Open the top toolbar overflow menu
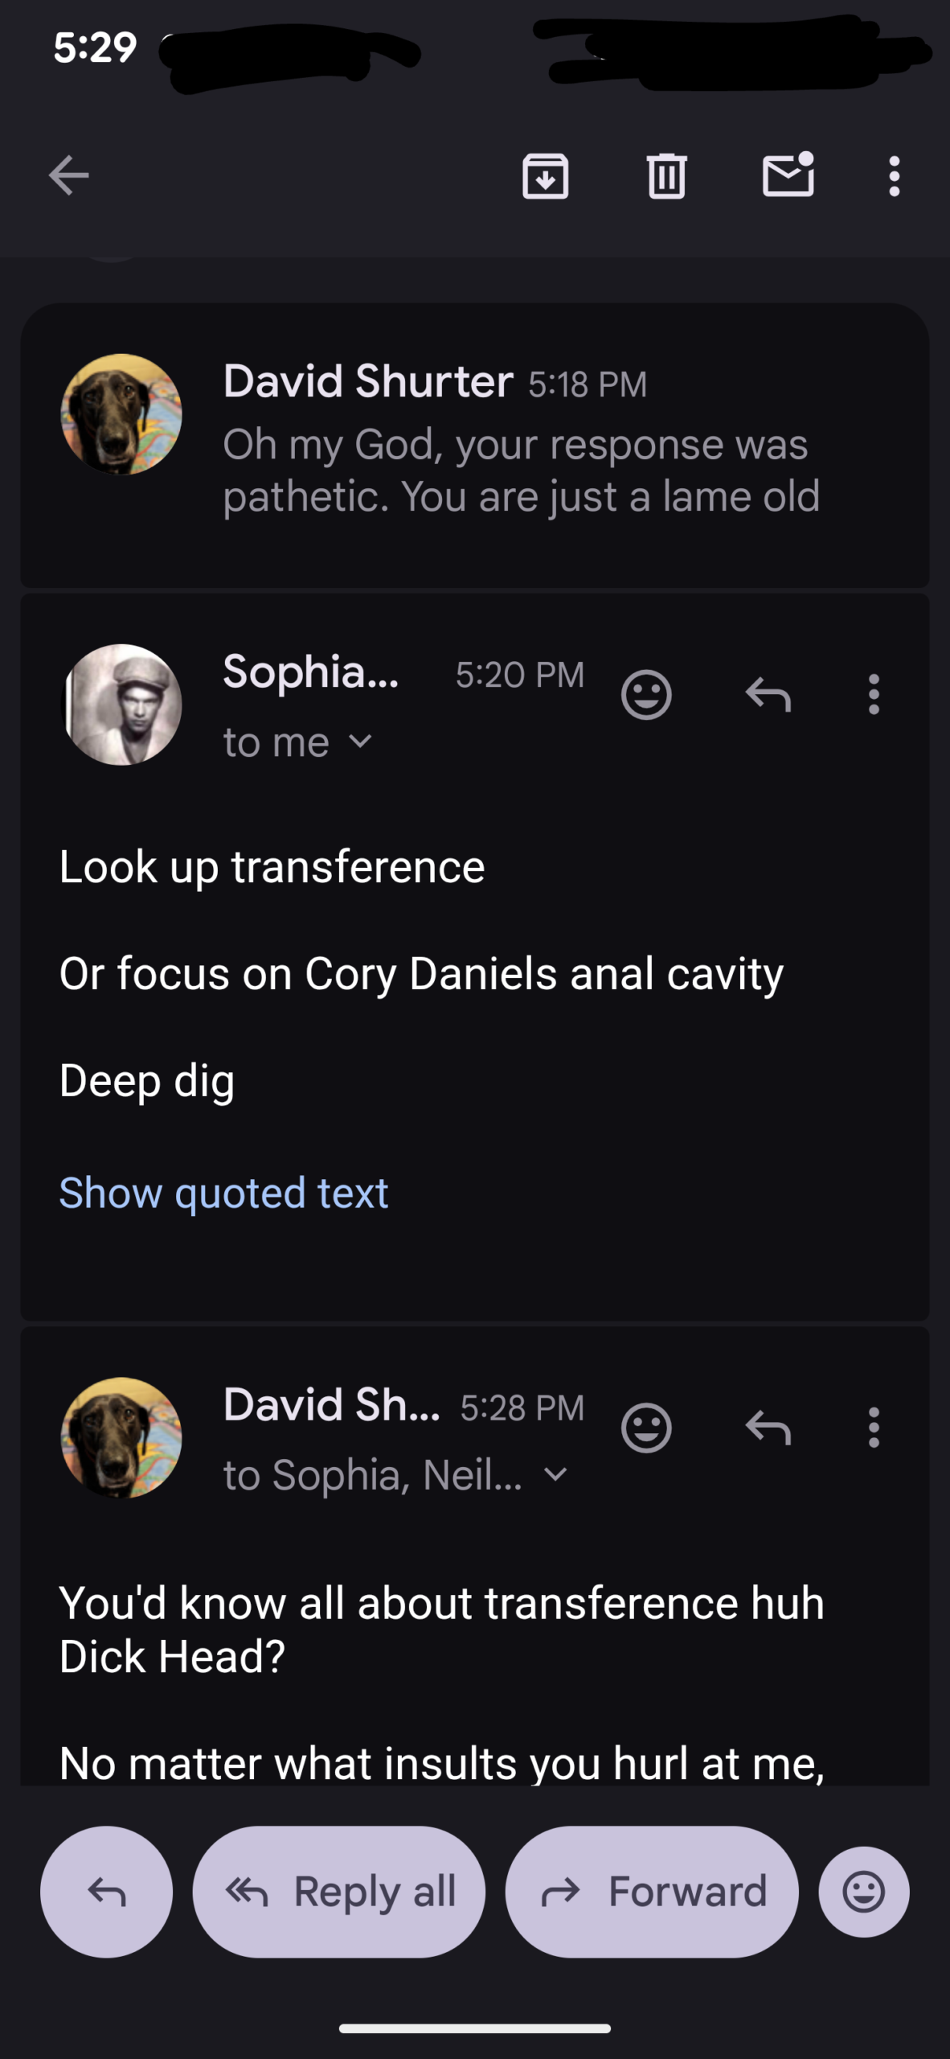The height and width of the screenshot is (2059, 950). pos(894,175)
